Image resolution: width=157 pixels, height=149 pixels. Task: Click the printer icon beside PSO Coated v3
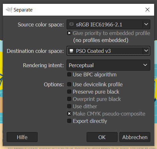click(71, 51)
